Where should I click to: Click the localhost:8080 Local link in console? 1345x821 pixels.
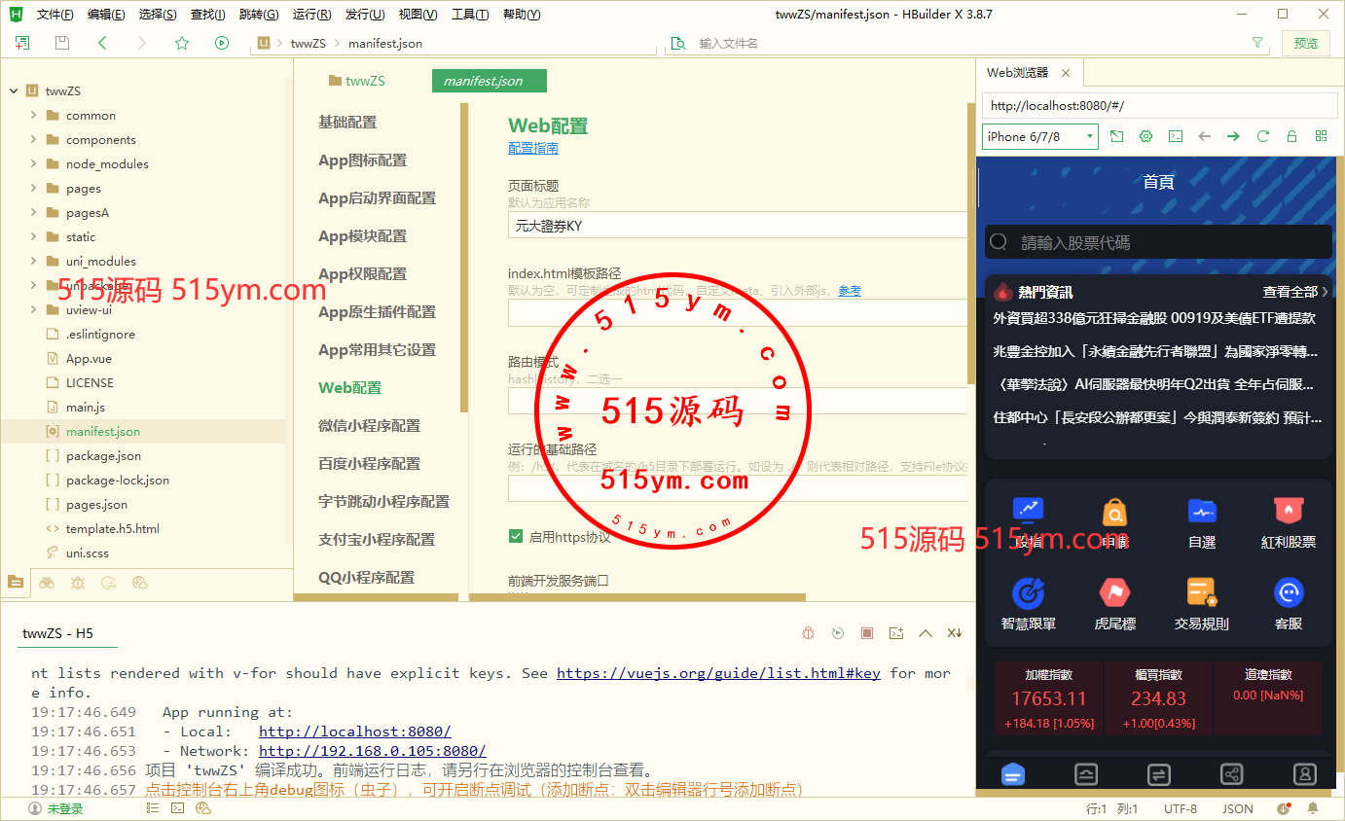point(354,732)
